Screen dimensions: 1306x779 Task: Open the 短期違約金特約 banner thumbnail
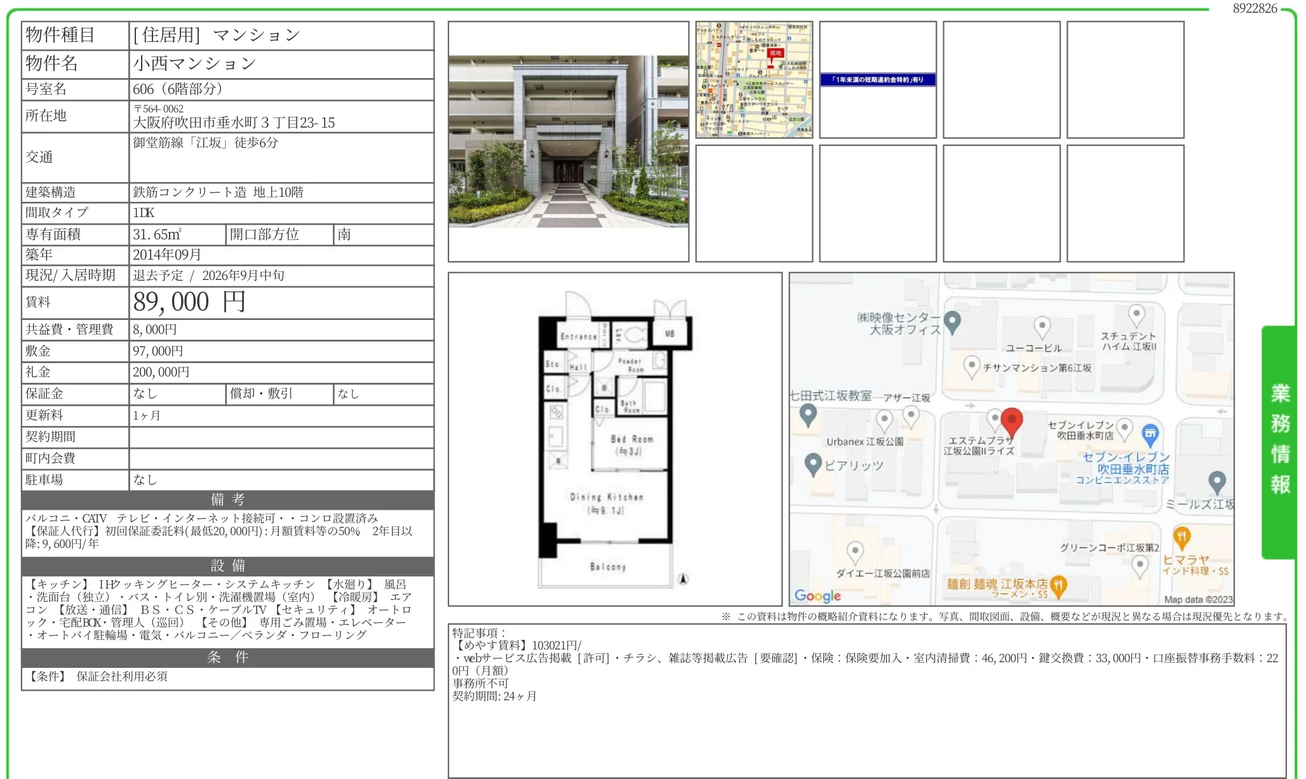click(x=878, y=79)
